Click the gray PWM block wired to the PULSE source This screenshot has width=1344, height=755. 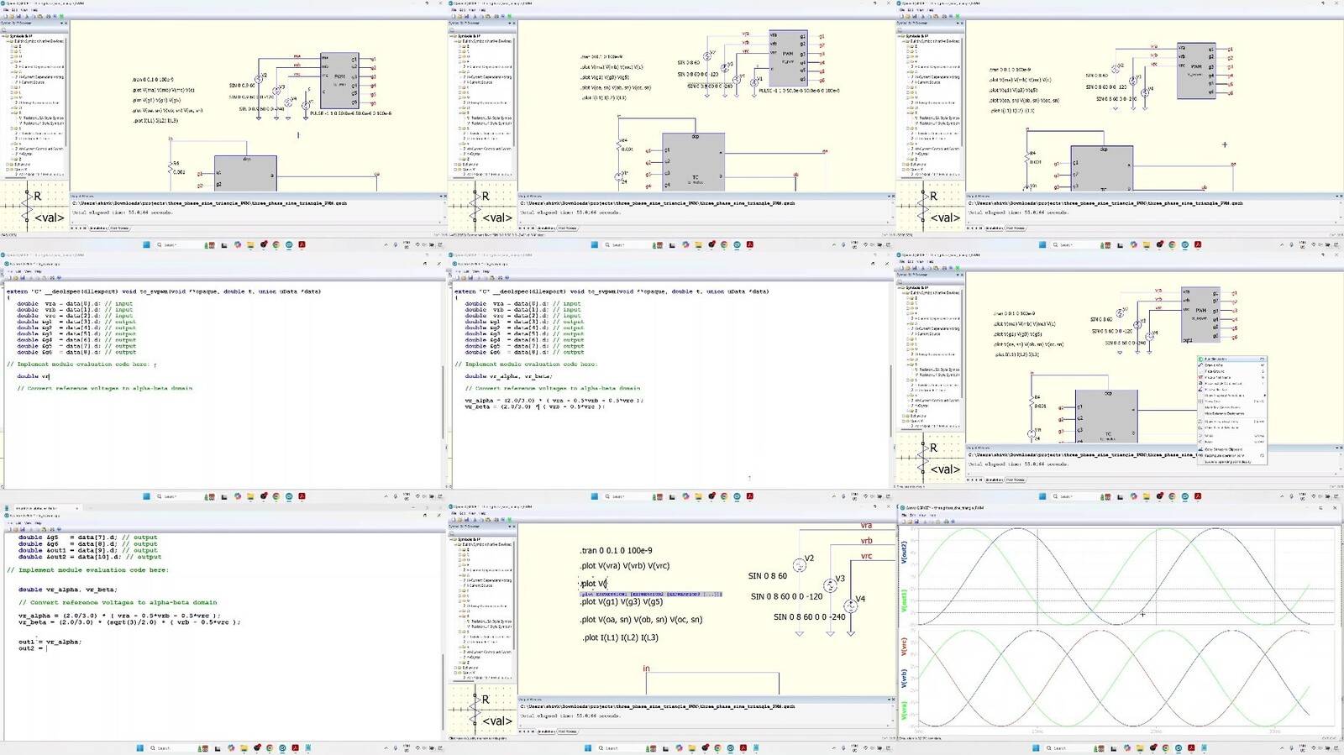click(x=339, y=78)
